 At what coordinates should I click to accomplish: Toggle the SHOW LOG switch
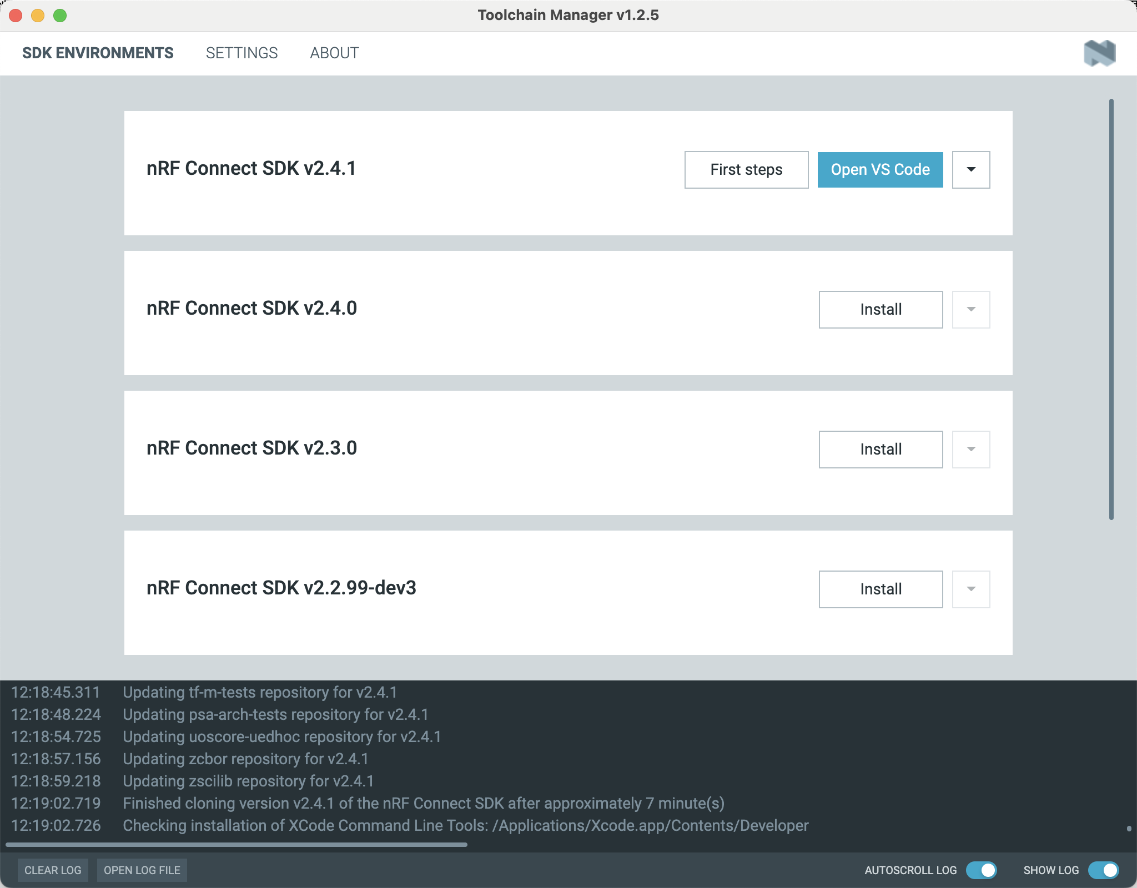coord(1104,870)
